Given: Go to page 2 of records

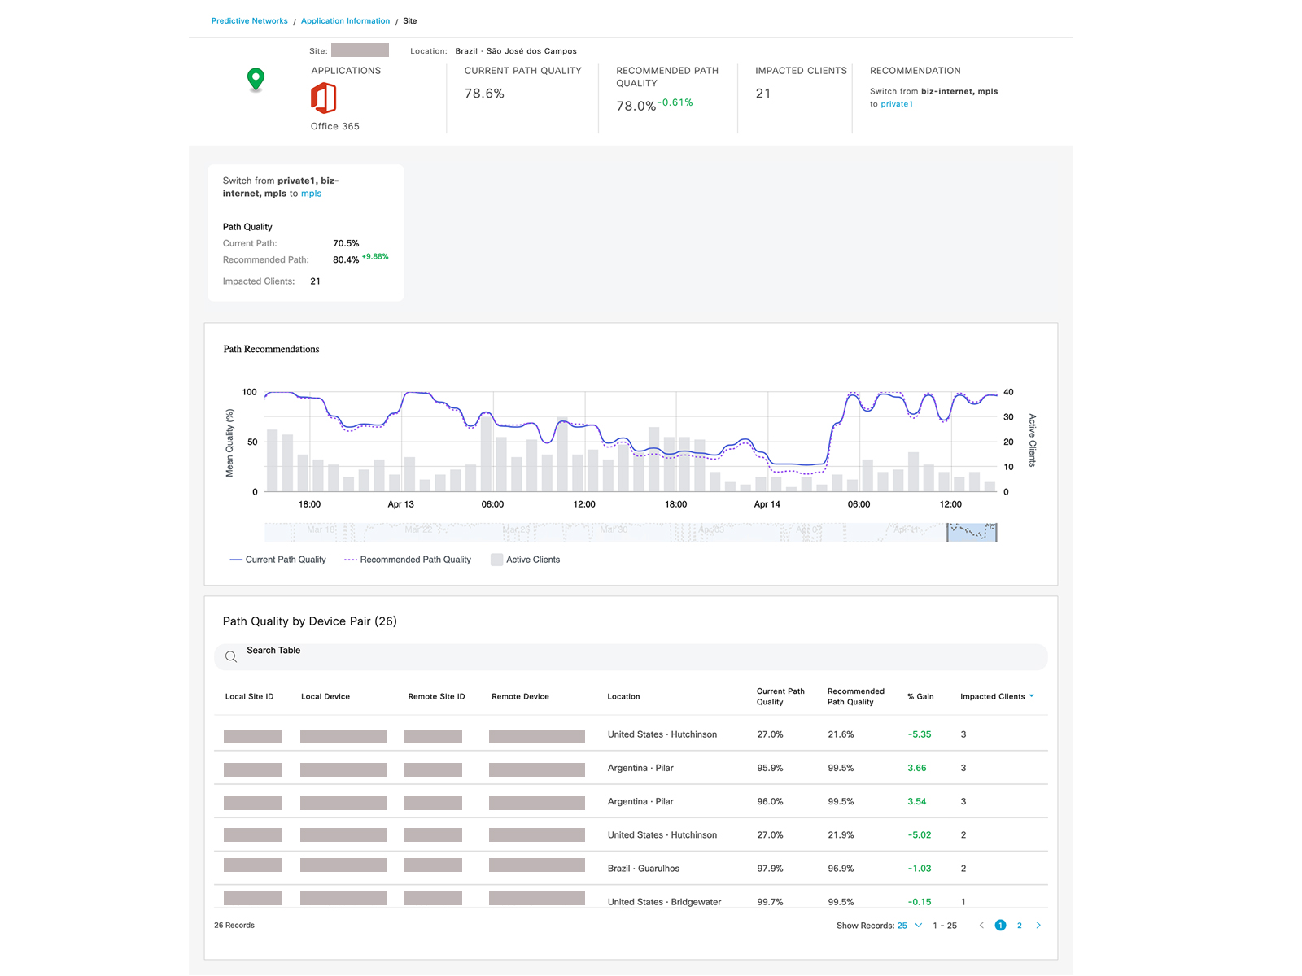Looking at the screenshot, I should [1020, 926].
